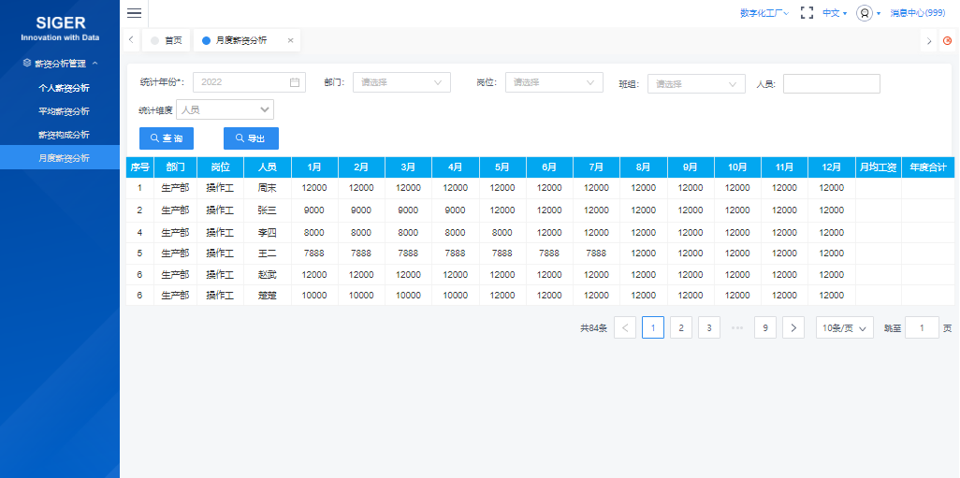Click the 岗位 column header in table
Screen dimensions: 960x478
(x=221, y=167)
